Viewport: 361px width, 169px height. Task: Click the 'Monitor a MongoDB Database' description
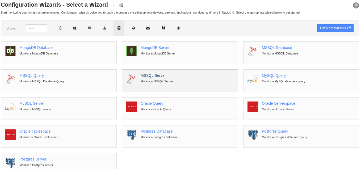tap(39, 53)
